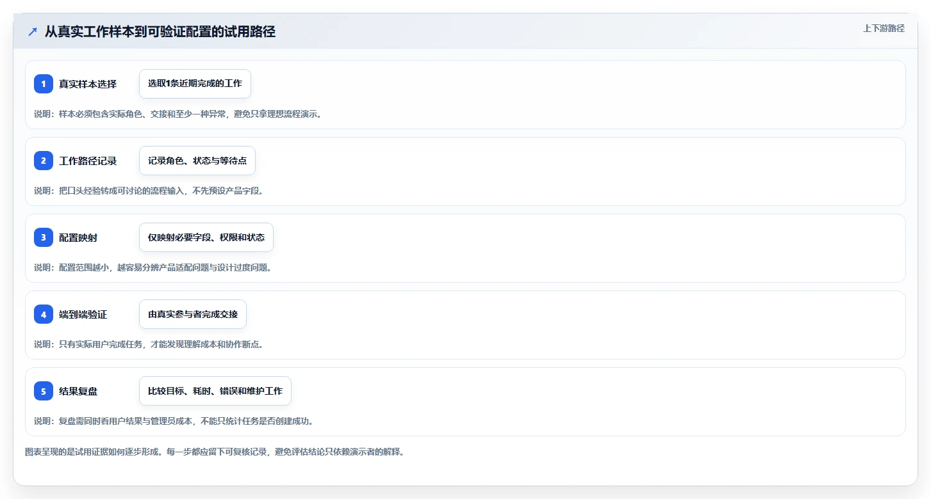This screenshot has height=499, width=931.
Task: Click step number 1 badge
Action: click(x=44, y=84)
